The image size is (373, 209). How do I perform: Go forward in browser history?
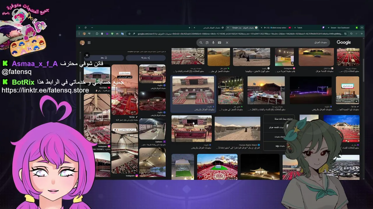(x=356, y=34)
